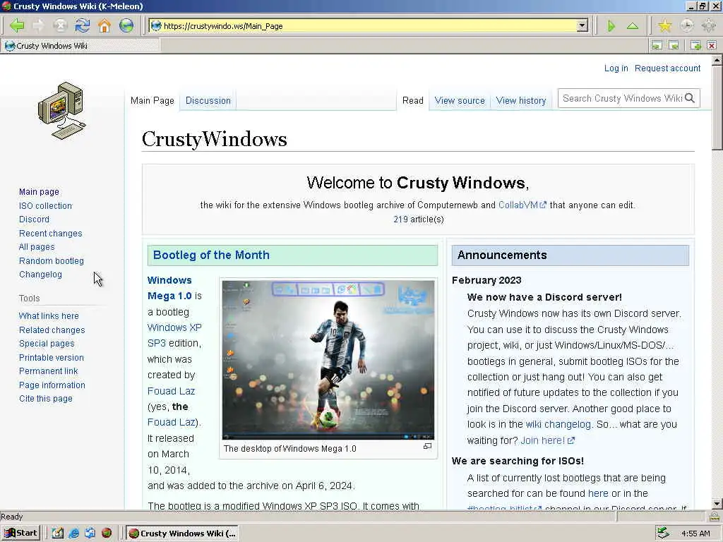Screen dimensions: 723x542
Task: Open Random bootleg sidebar link
Action: click(51, 261)
